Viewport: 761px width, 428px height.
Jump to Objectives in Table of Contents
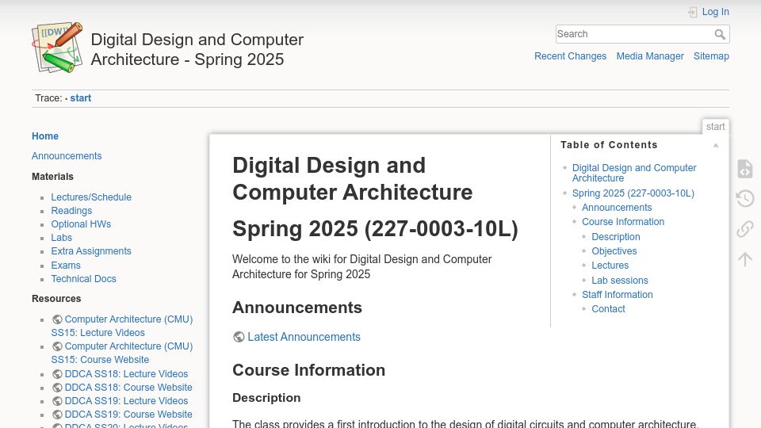pos(614,251)
